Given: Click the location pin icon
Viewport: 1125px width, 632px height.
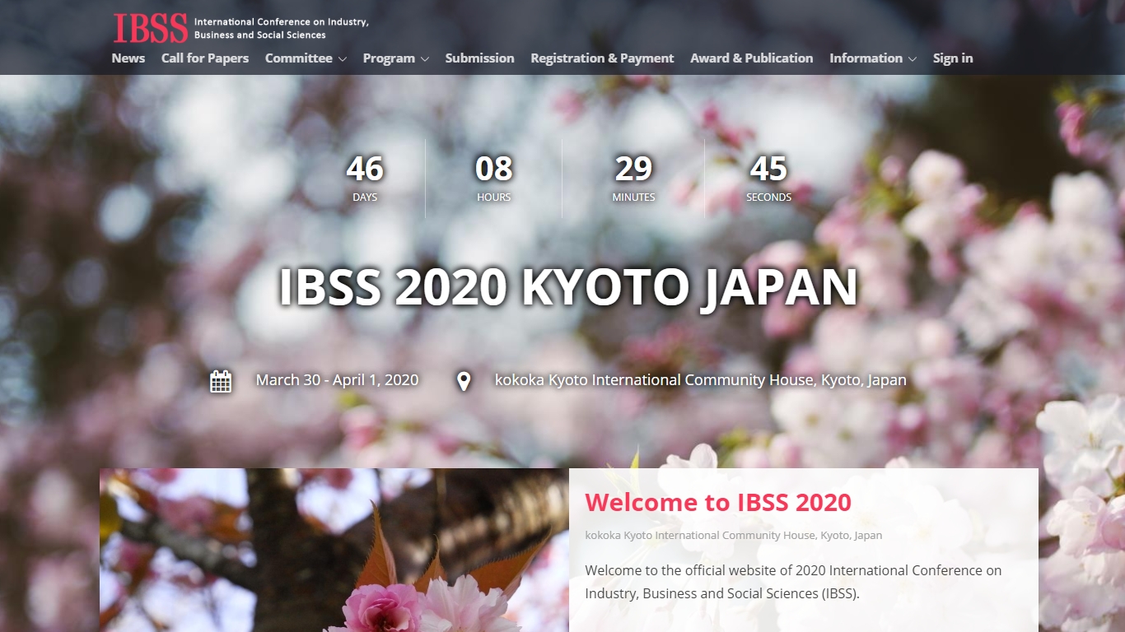Looking at the screenshot, I should (464, 381).
